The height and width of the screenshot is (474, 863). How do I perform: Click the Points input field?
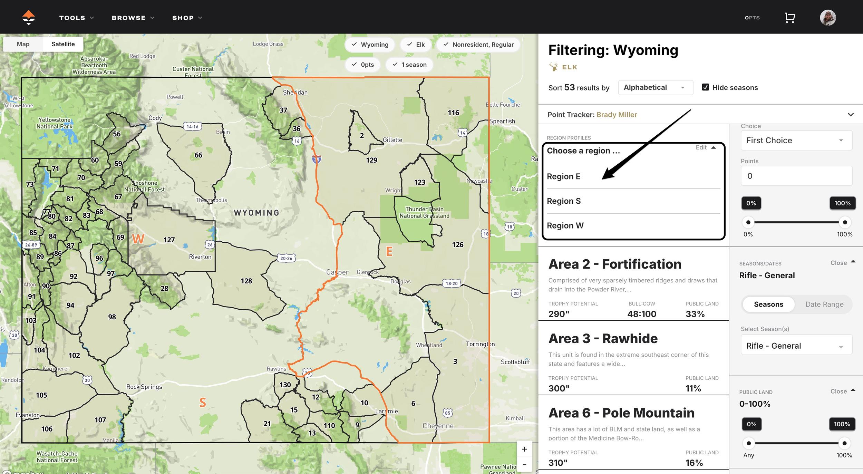796,176
